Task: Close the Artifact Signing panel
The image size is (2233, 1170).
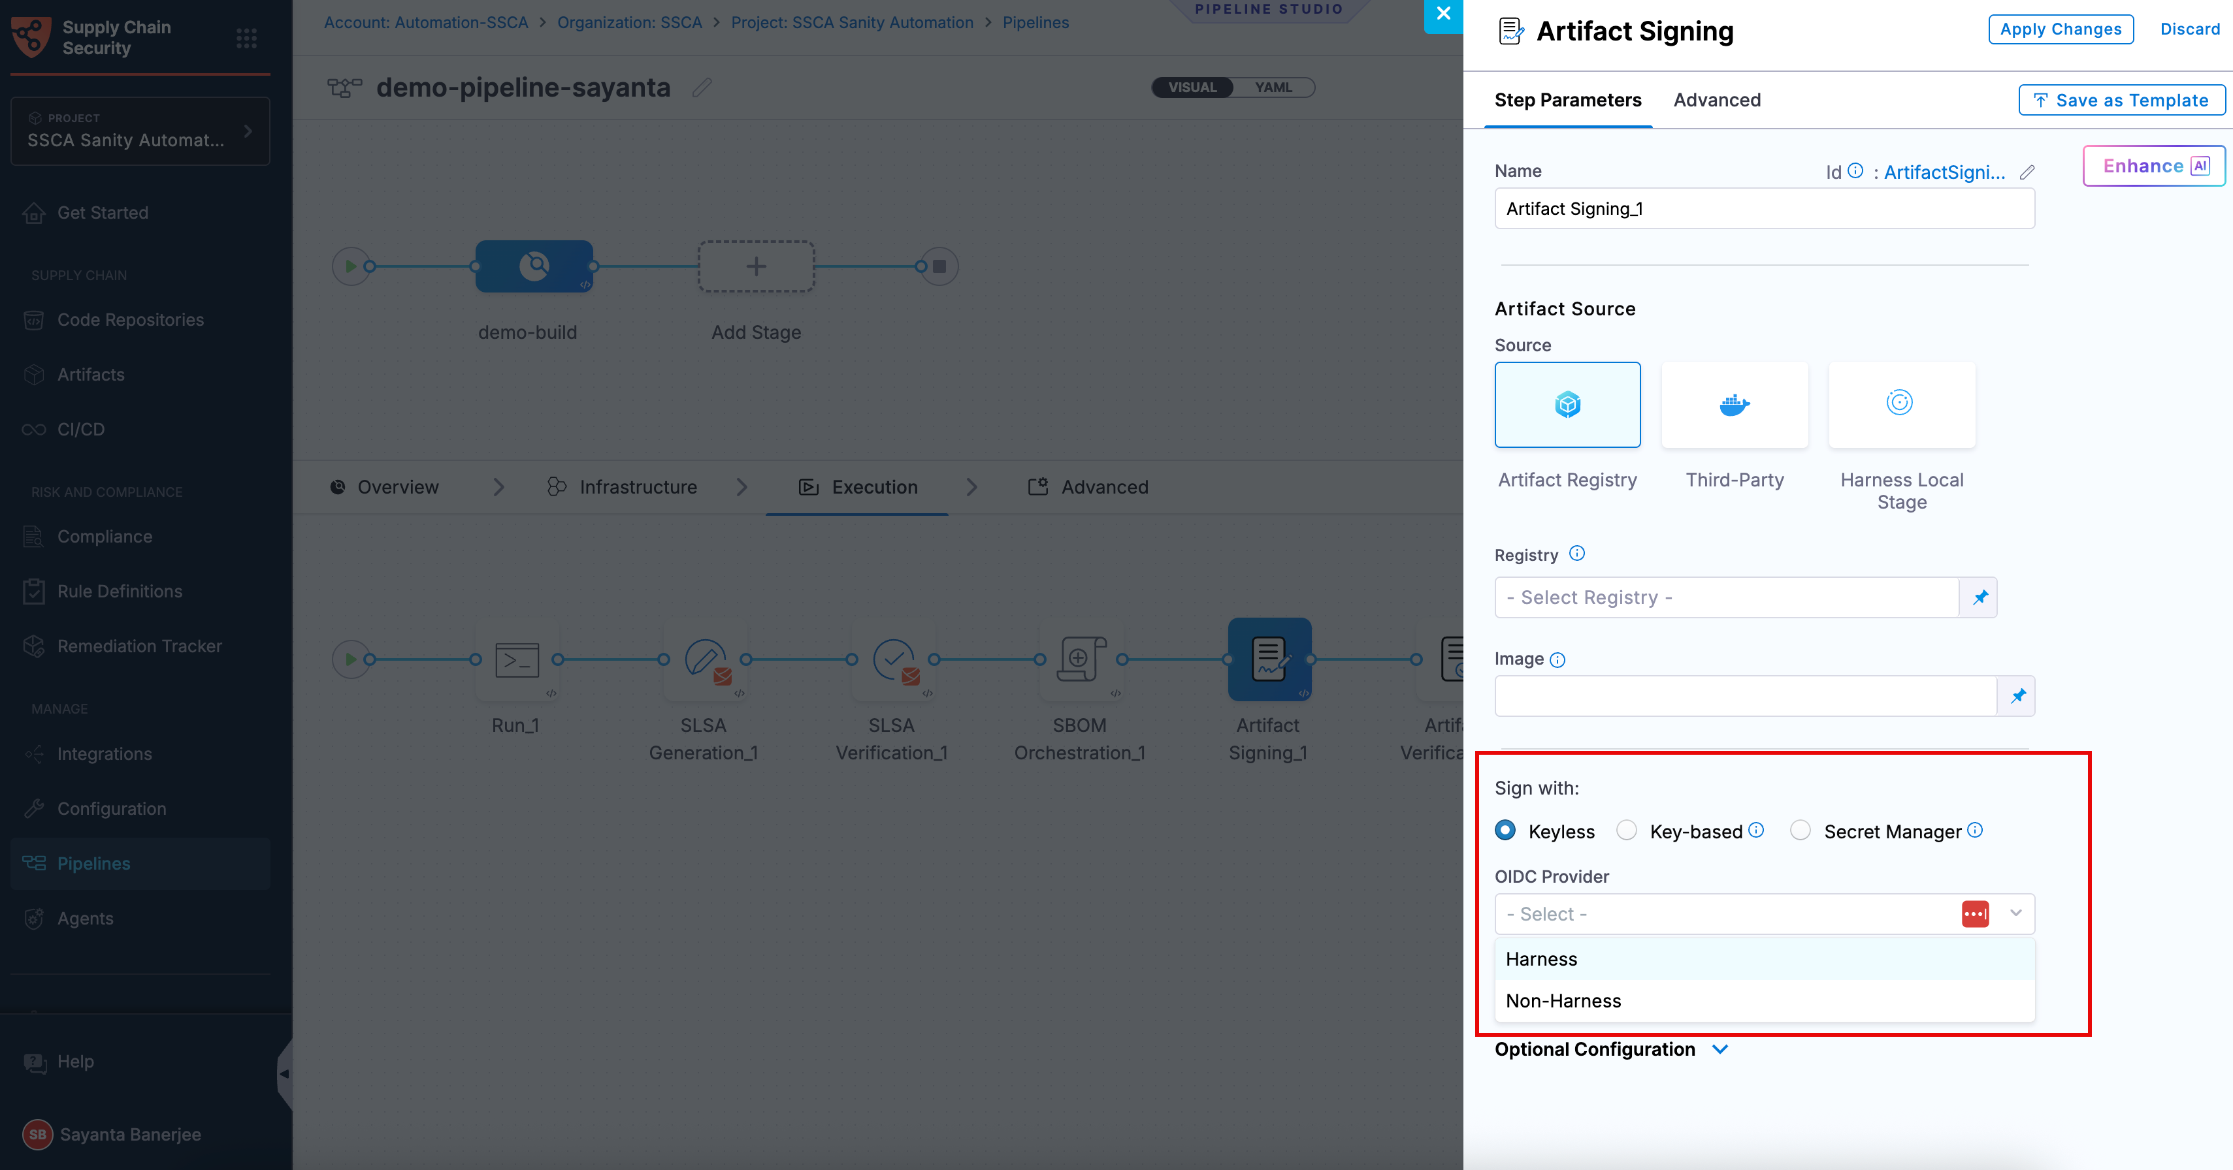Action: click(1443, 15)
